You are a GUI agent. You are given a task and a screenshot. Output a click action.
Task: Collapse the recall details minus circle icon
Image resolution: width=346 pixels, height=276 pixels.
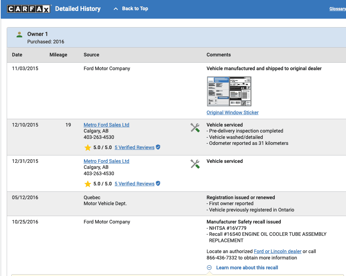point(209,268)
